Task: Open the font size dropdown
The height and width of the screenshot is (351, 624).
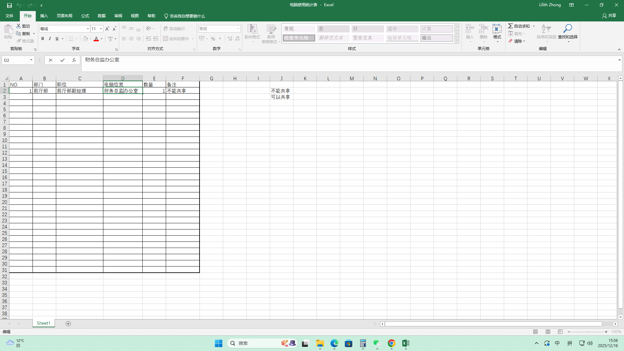Action: click(x=101, y=29)
